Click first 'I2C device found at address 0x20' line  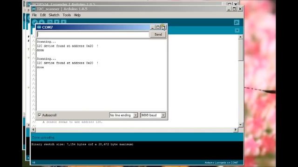point(68,46)
